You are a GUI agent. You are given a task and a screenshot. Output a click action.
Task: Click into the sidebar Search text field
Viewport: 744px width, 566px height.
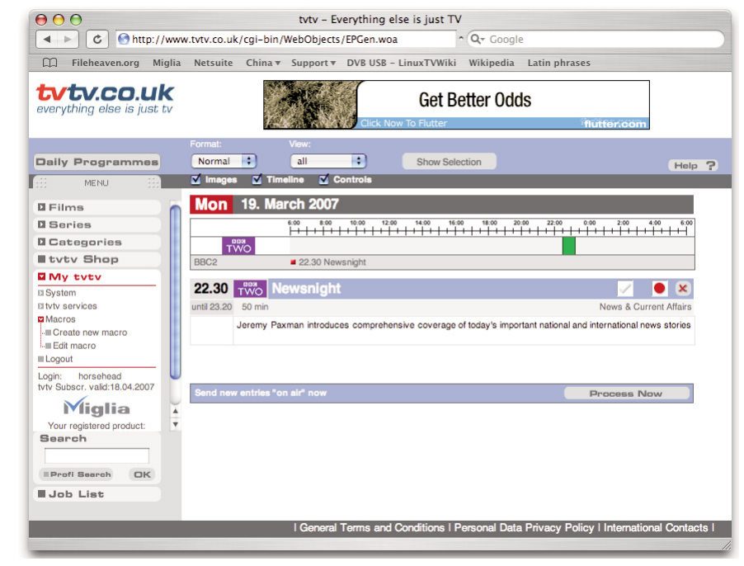point(97,455)
